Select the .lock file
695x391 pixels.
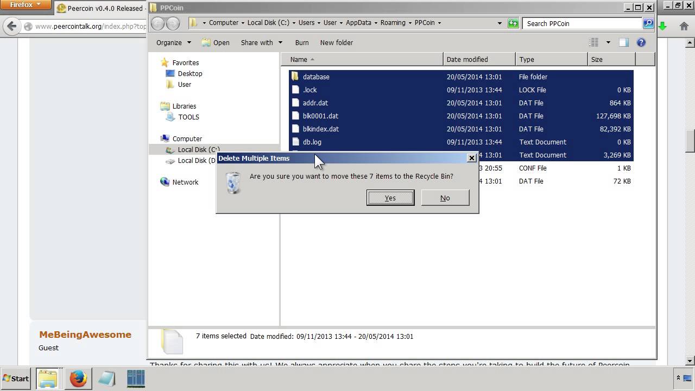pos(461,90)
